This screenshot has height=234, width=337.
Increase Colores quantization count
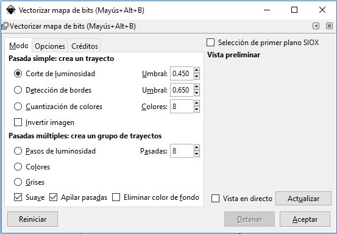197,103
